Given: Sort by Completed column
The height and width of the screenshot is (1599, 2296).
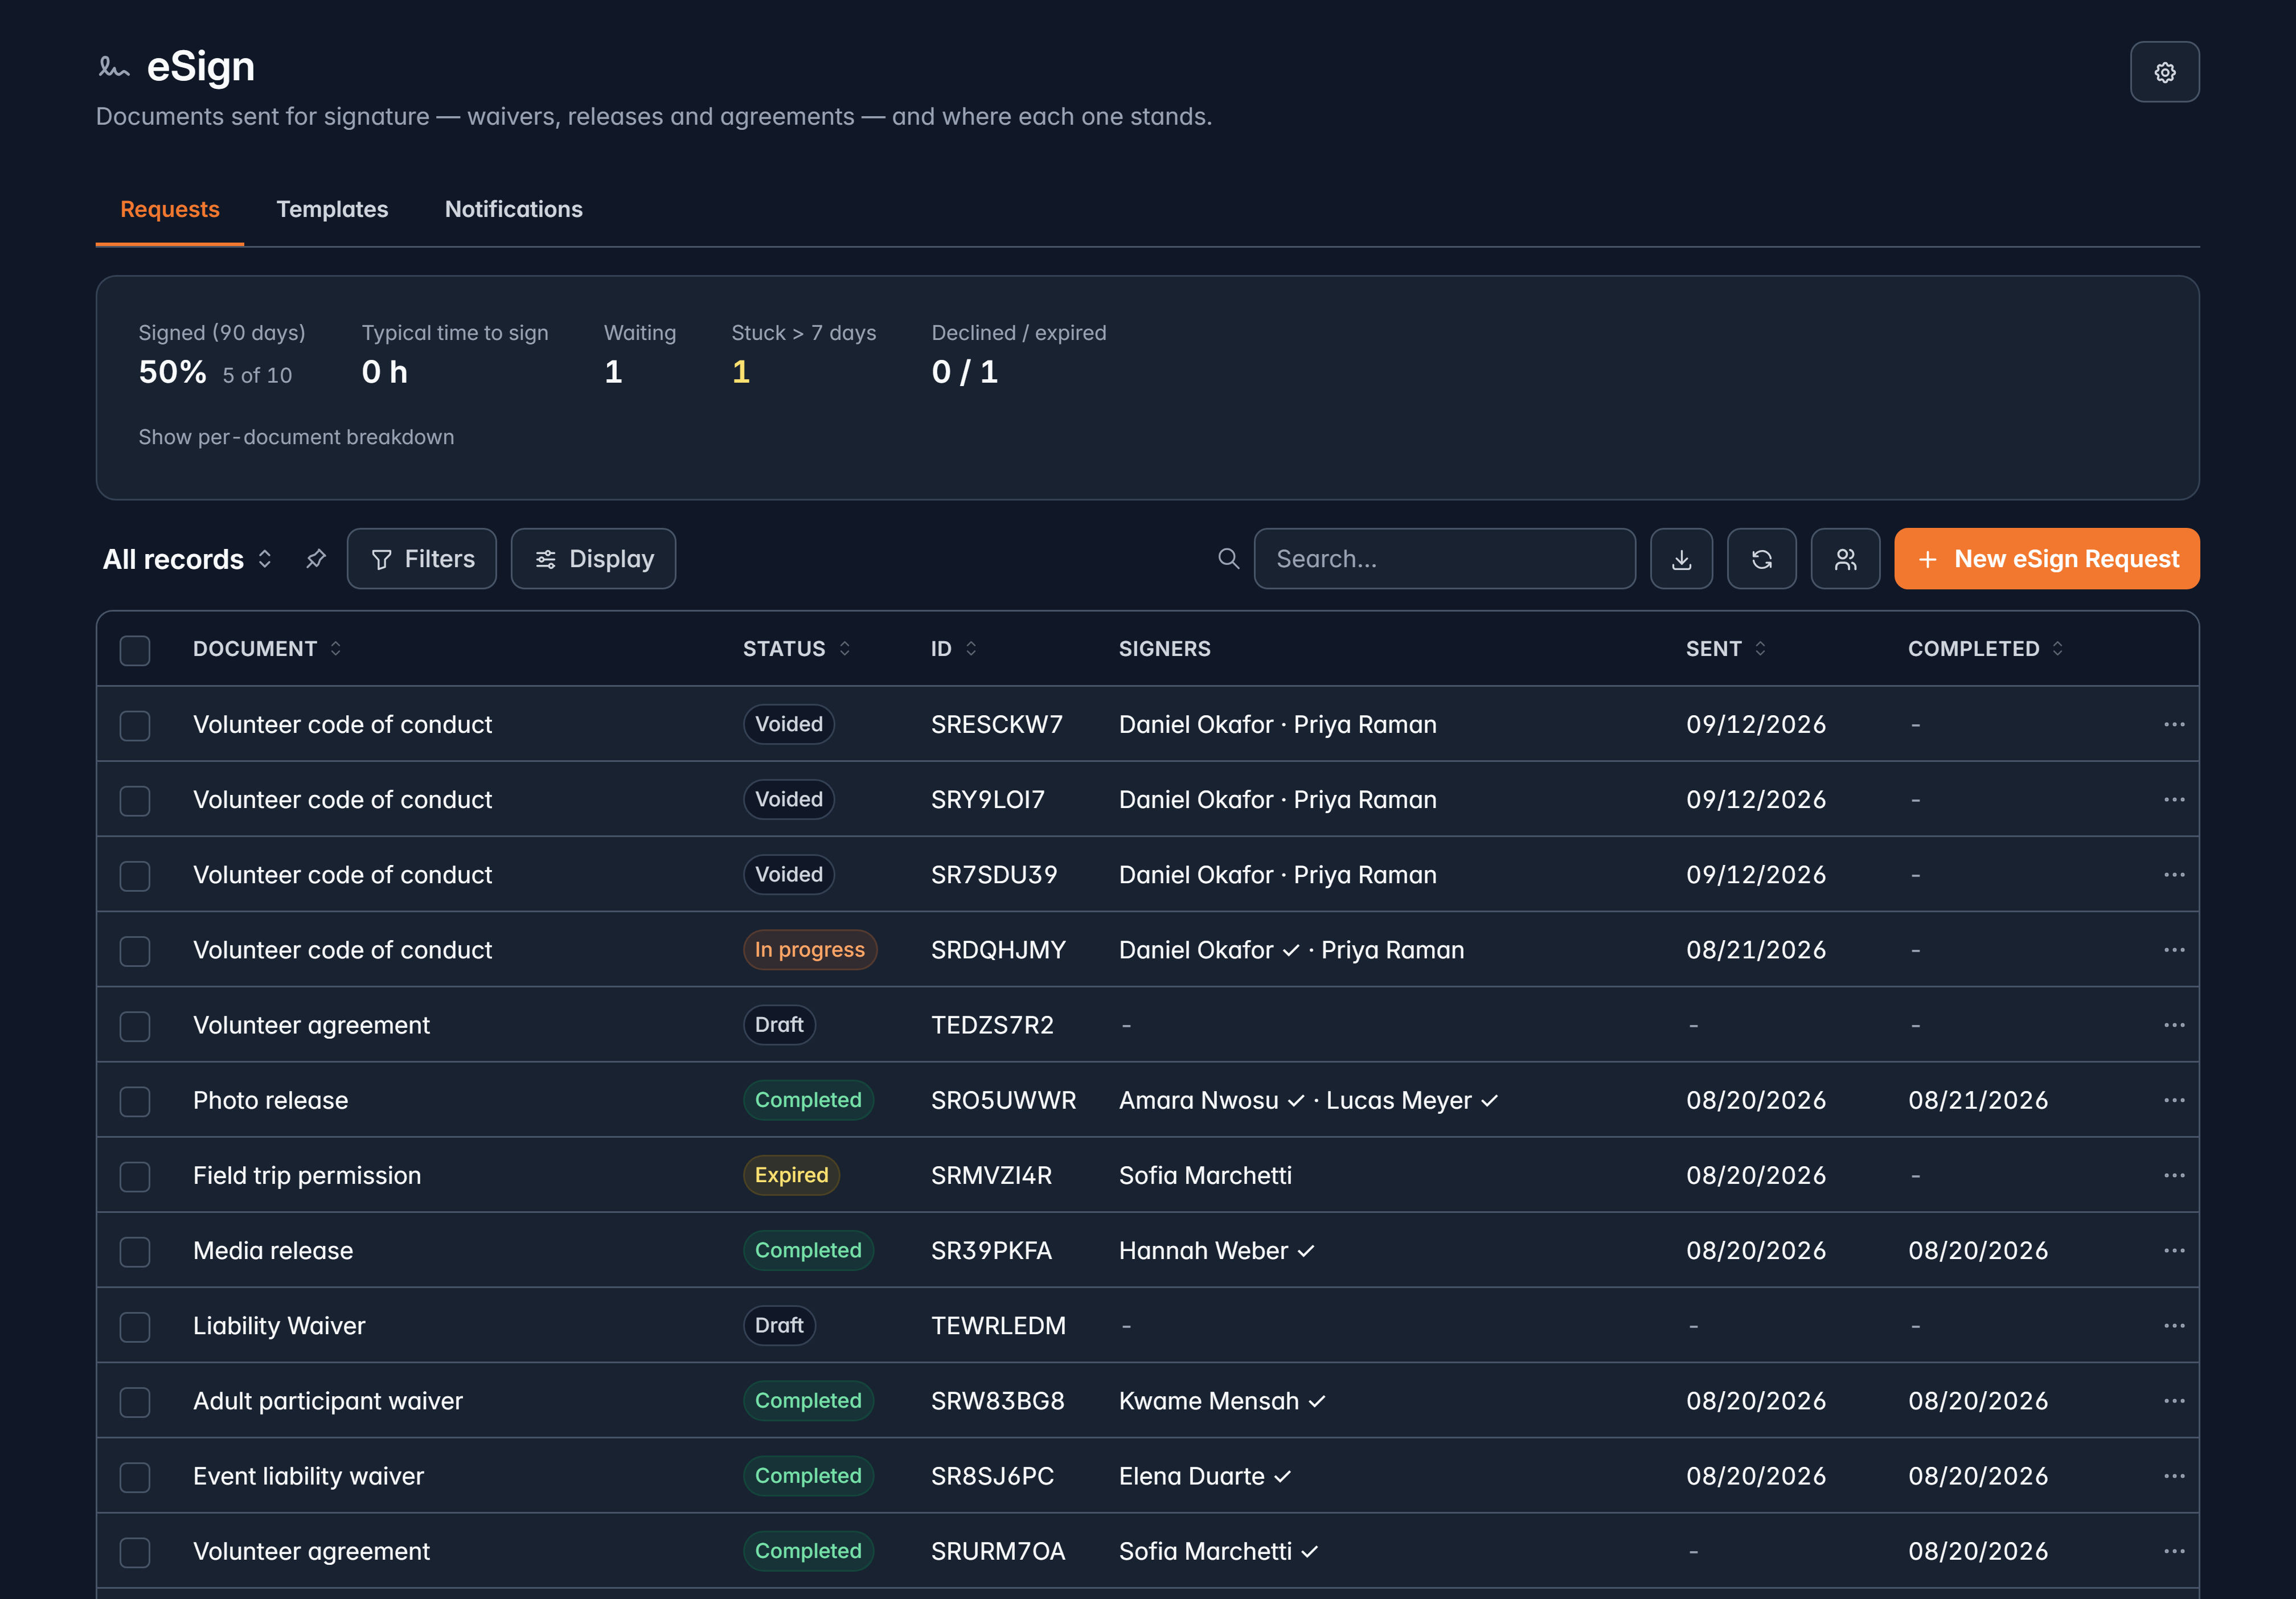Looking at the screenshot, I should pyautogui.click(x=1985, y=648).
